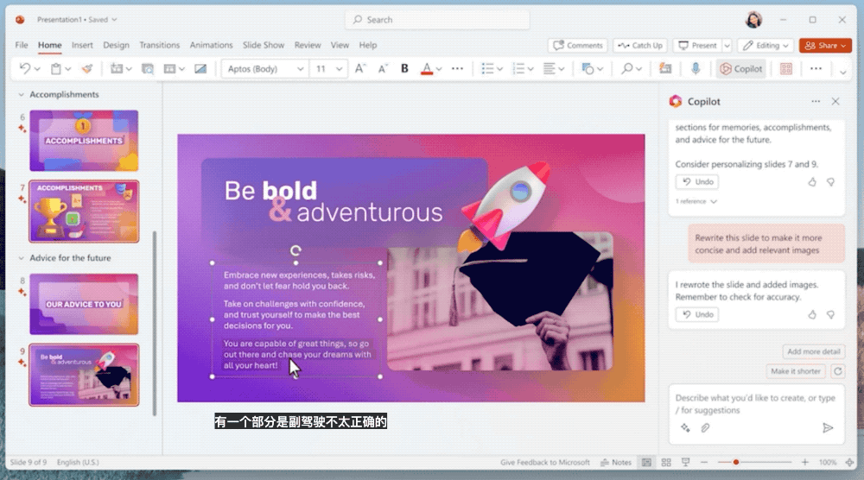Image resolution: width=864 pixels, height=480 pixels.
Task: Open the Transitions tab
Action: coord(160,45)
